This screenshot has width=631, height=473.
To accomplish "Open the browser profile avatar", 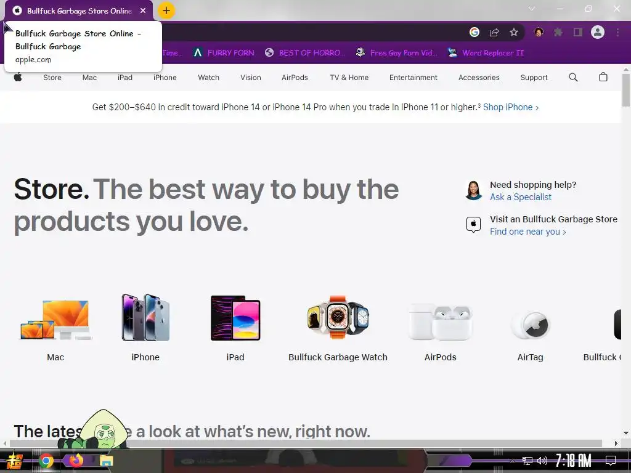I will point(598,32).
